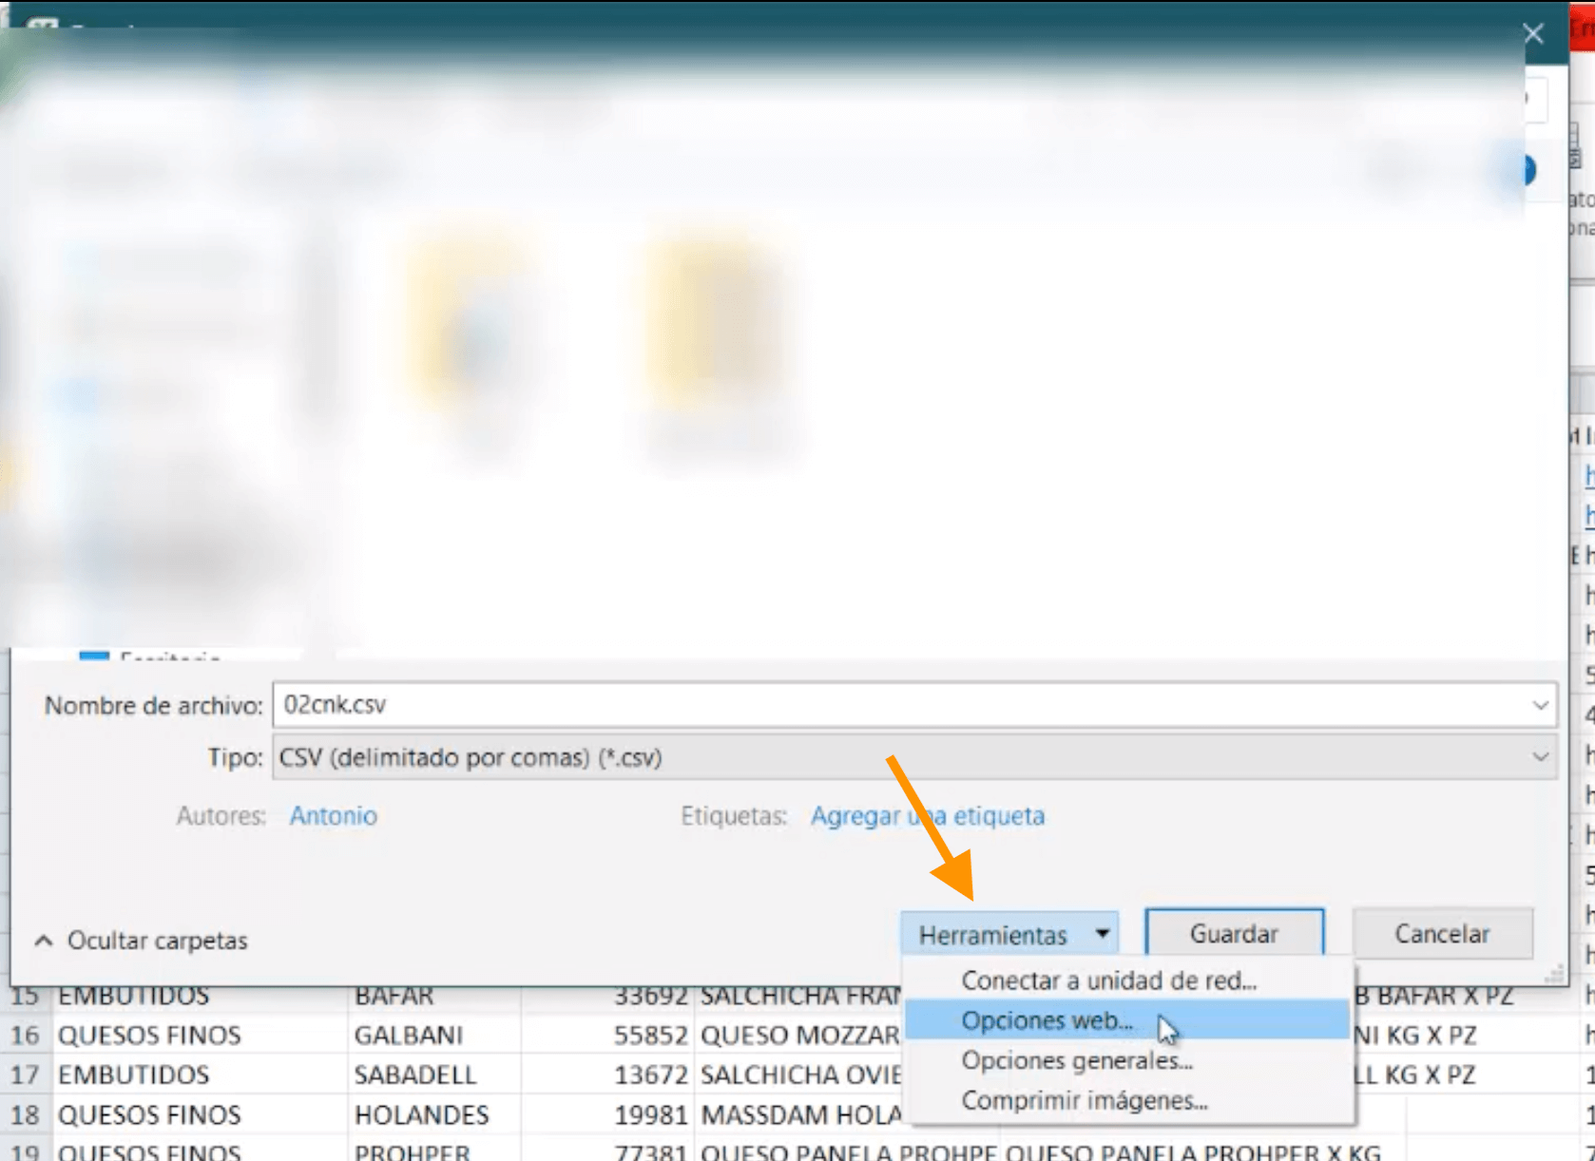Click cell value 19981
The height and width of the screenshot is (1161, 1595).
pos(608,1114)
